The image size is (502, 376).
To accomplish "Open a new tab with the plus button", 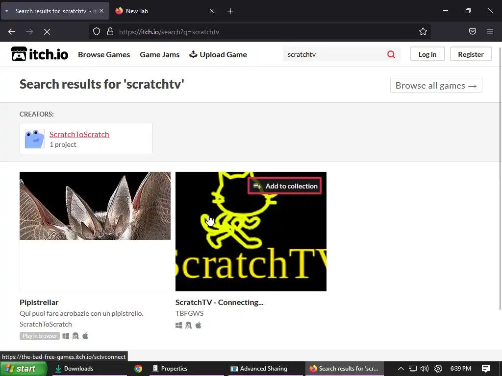I will point(230,11).
